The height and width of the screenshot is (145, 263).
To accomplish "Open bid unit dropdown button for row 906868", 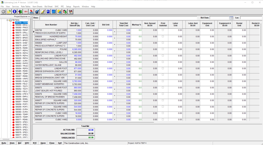I will tap(114, 45).
